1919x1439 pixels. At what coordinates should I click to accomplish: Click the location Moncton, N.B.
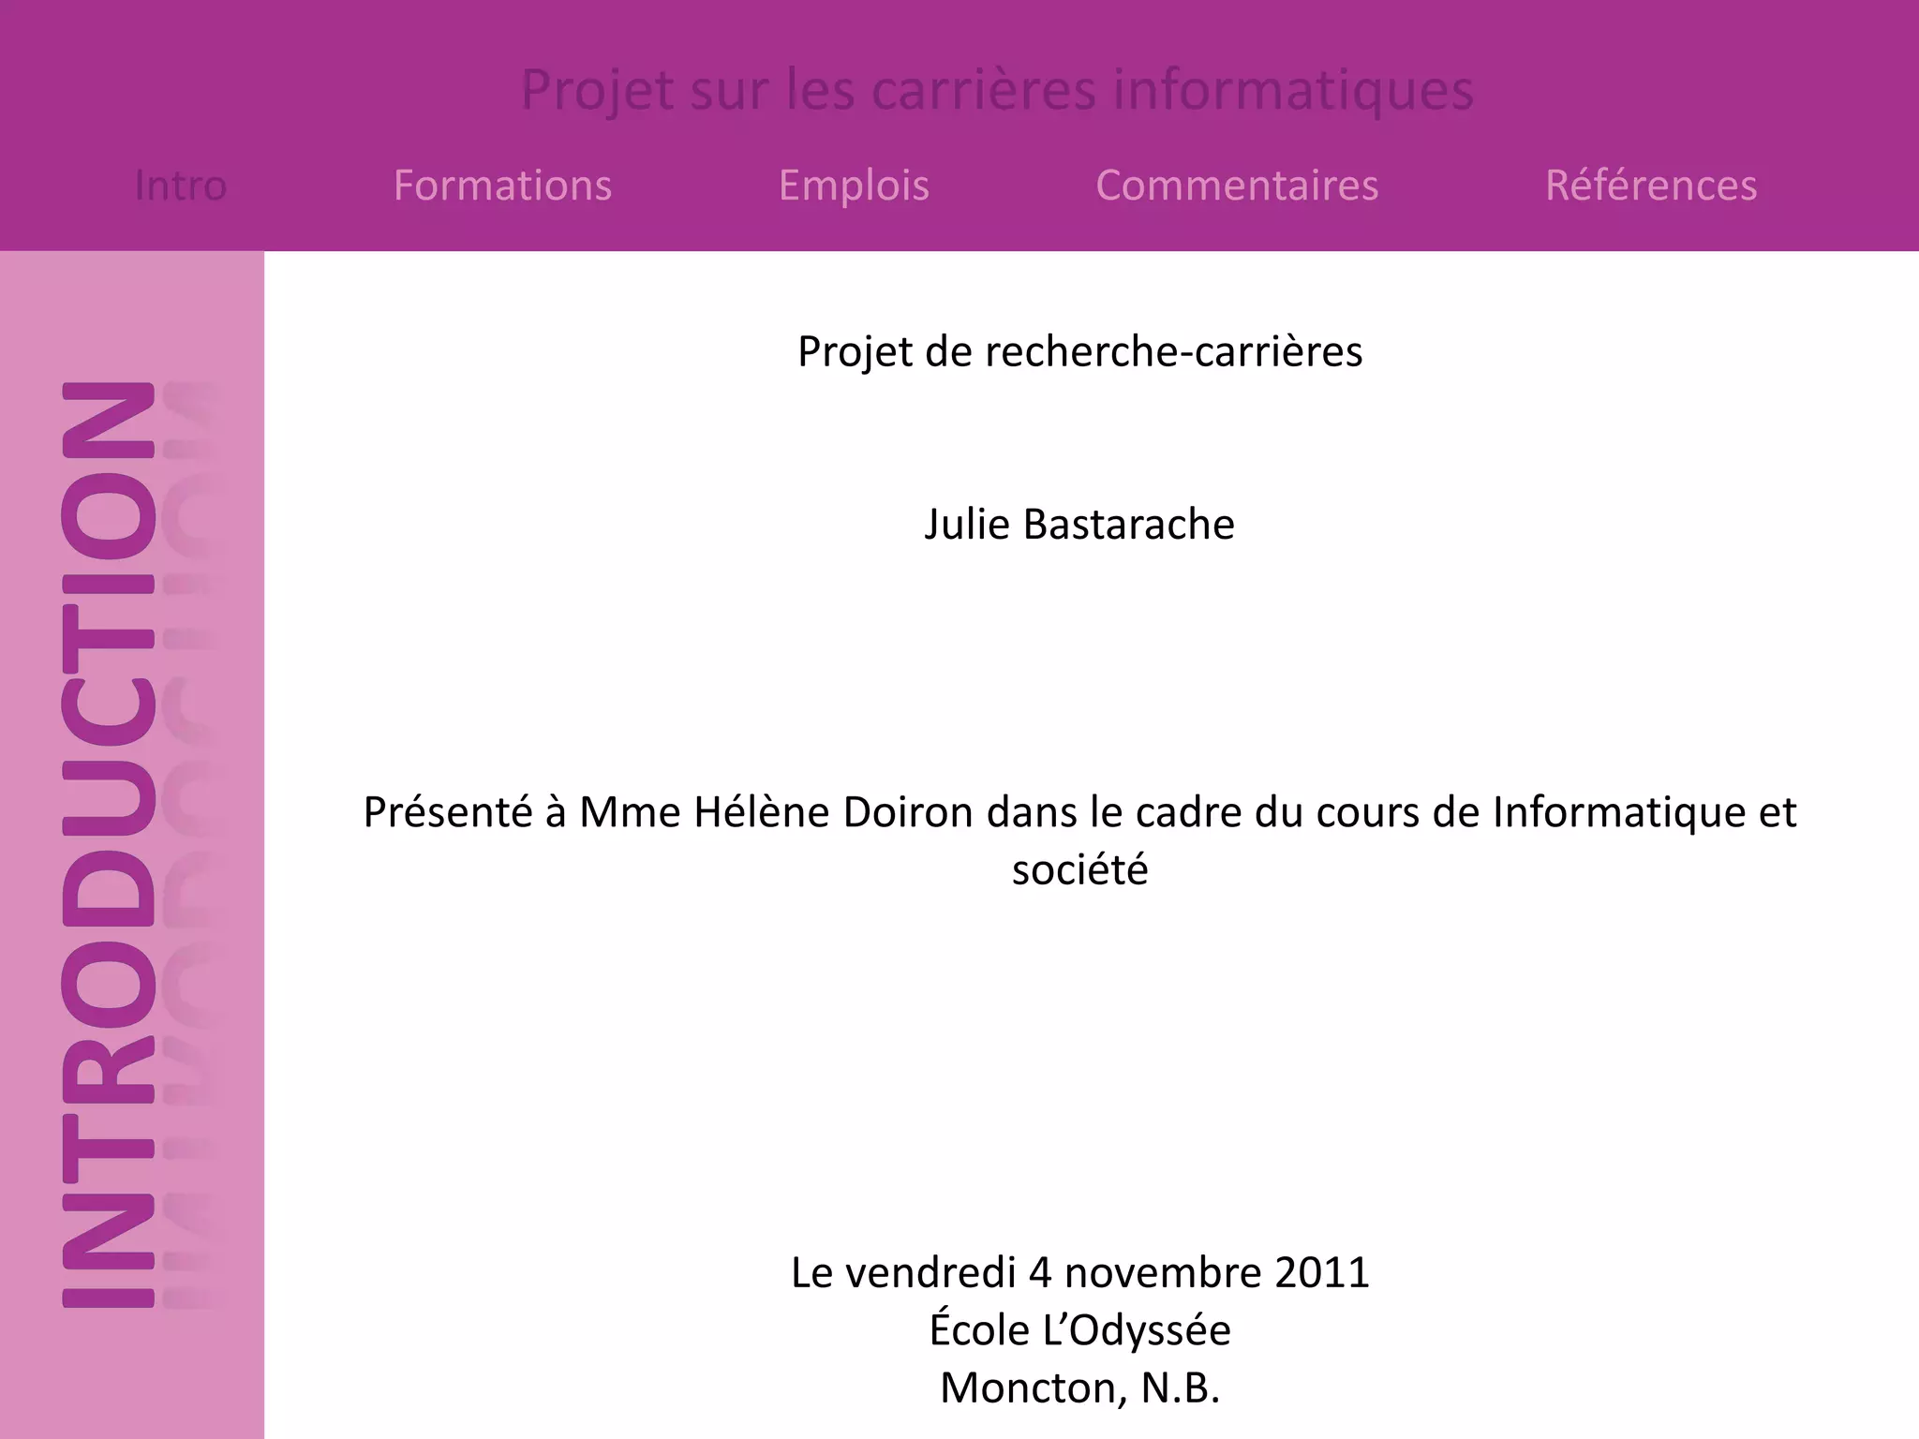pyautogui.click(x=1079, y=1388)
